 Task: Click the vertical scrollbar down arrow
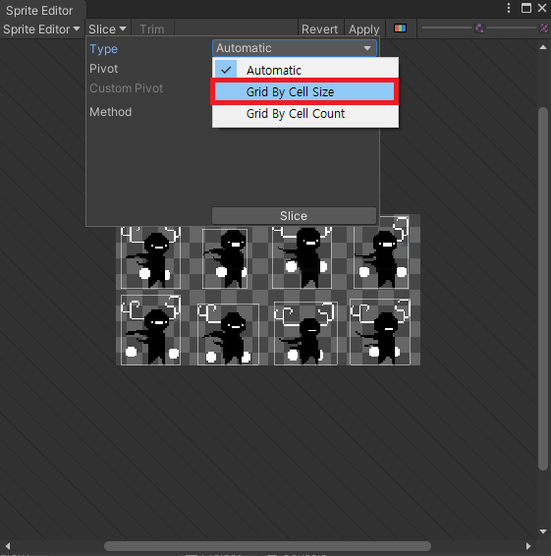tap(543, 531)
